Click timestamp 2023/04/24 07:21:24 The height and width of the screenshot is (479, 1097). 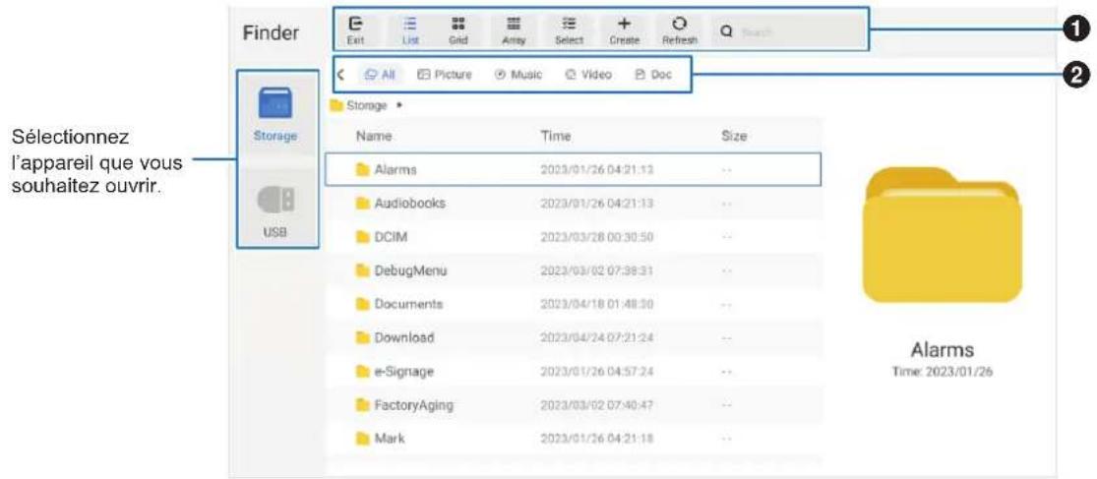(597, 337)
